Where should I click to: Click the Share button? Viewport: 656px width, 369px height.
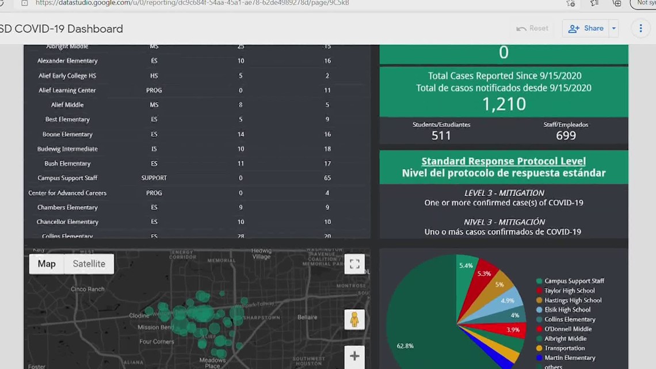point(589,28)
